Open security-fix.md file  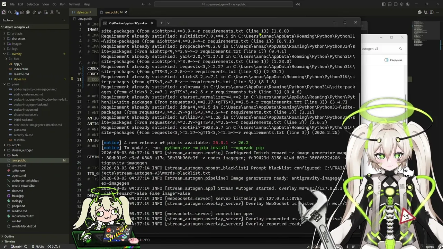pos(35,135)
